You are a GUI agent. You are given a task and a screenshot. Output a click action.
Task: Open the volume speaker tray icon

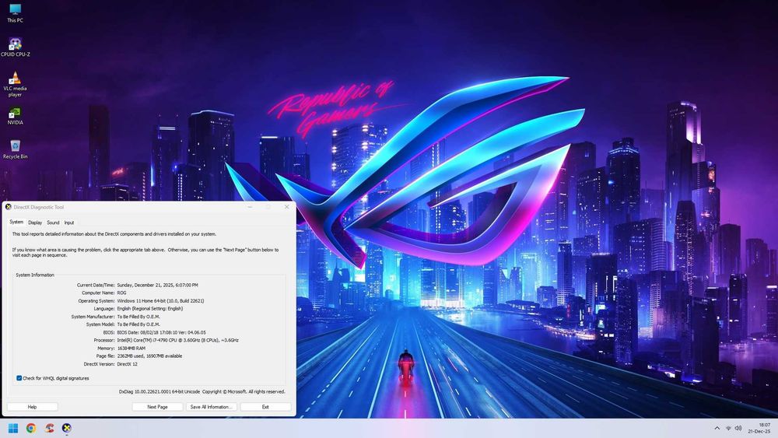click(x=738, y=428)
